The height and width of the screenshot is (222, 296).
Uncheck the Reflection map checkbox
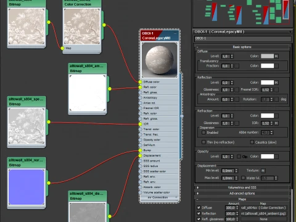pyautogui.click(x=199, y=213)
